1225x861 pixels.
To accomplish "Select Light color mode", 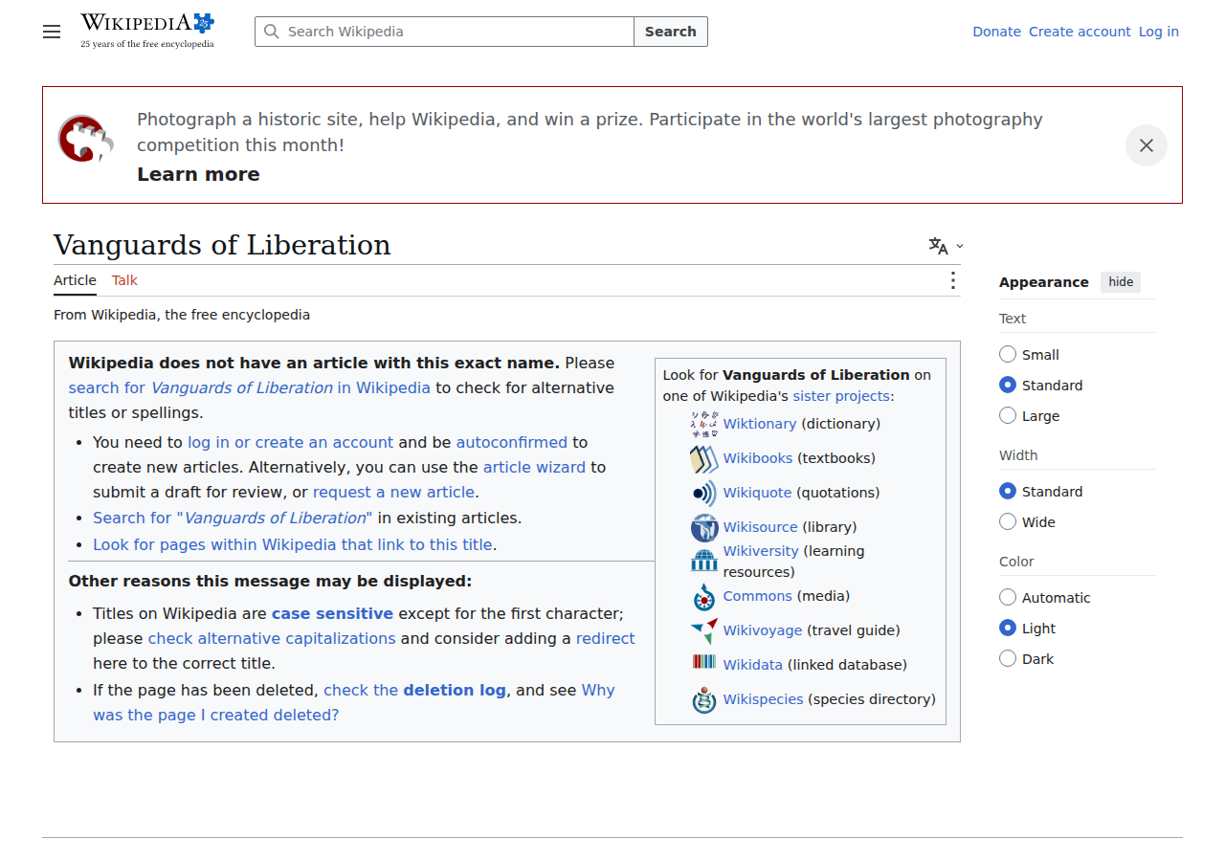I will [1008, 628].
